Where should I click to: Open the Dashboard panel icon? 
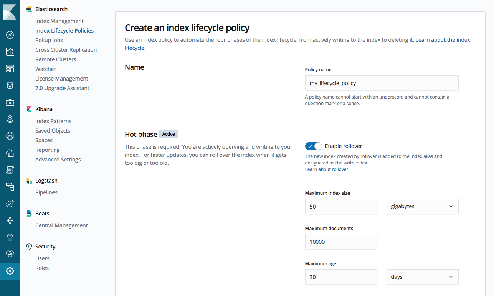pyautogui.click(x=10, y=68)
